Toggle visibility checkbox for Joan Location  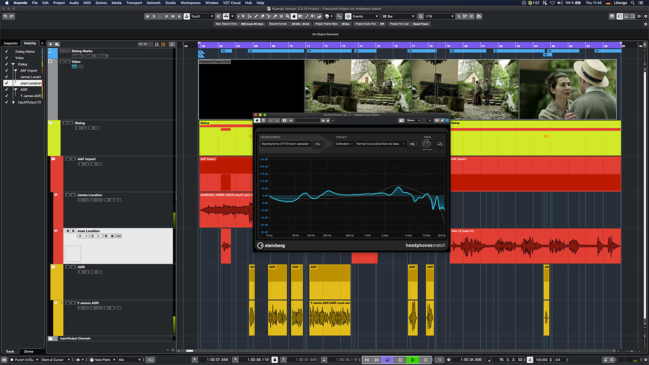pyautogui.click(x=6, y=83)
